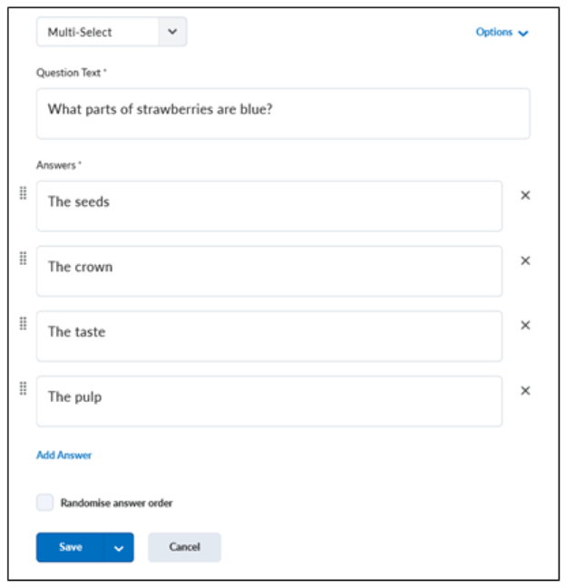The height and width of the screenshot is (588, 566).
Task: Click inside 'The pulp' answer box
Action: coord(268,401)
